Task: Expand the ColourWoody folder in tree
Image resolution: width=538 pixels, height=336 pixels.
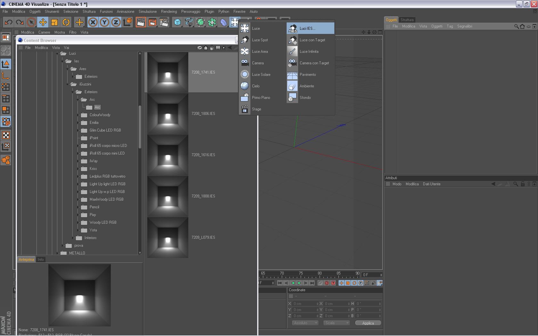Action: click(78, 115)
